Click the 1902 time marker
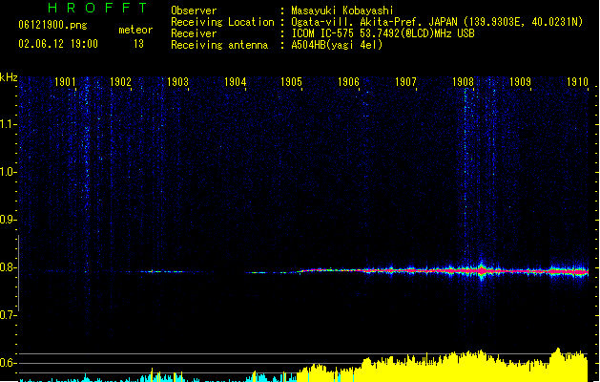The height and width of the screenshot is (382, 600). (120, 82)
